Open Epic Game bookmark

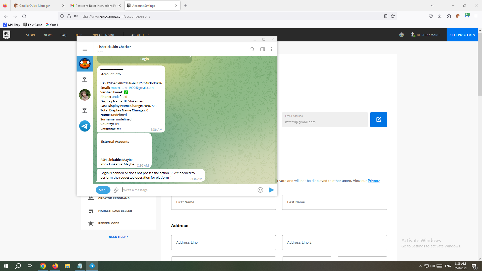[33, 25]
